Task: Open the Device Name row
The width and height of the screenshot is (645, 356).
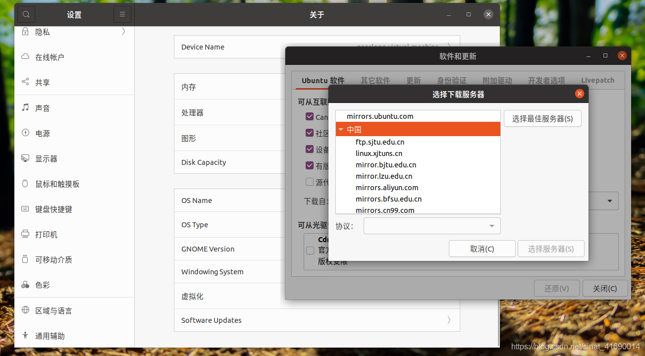Action: pos(317,47)
